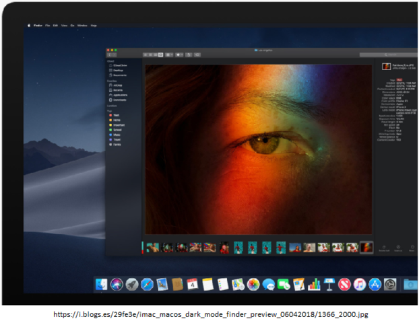Open Desktop in the sidebar

pyautogui.click(x=117, y=70)
